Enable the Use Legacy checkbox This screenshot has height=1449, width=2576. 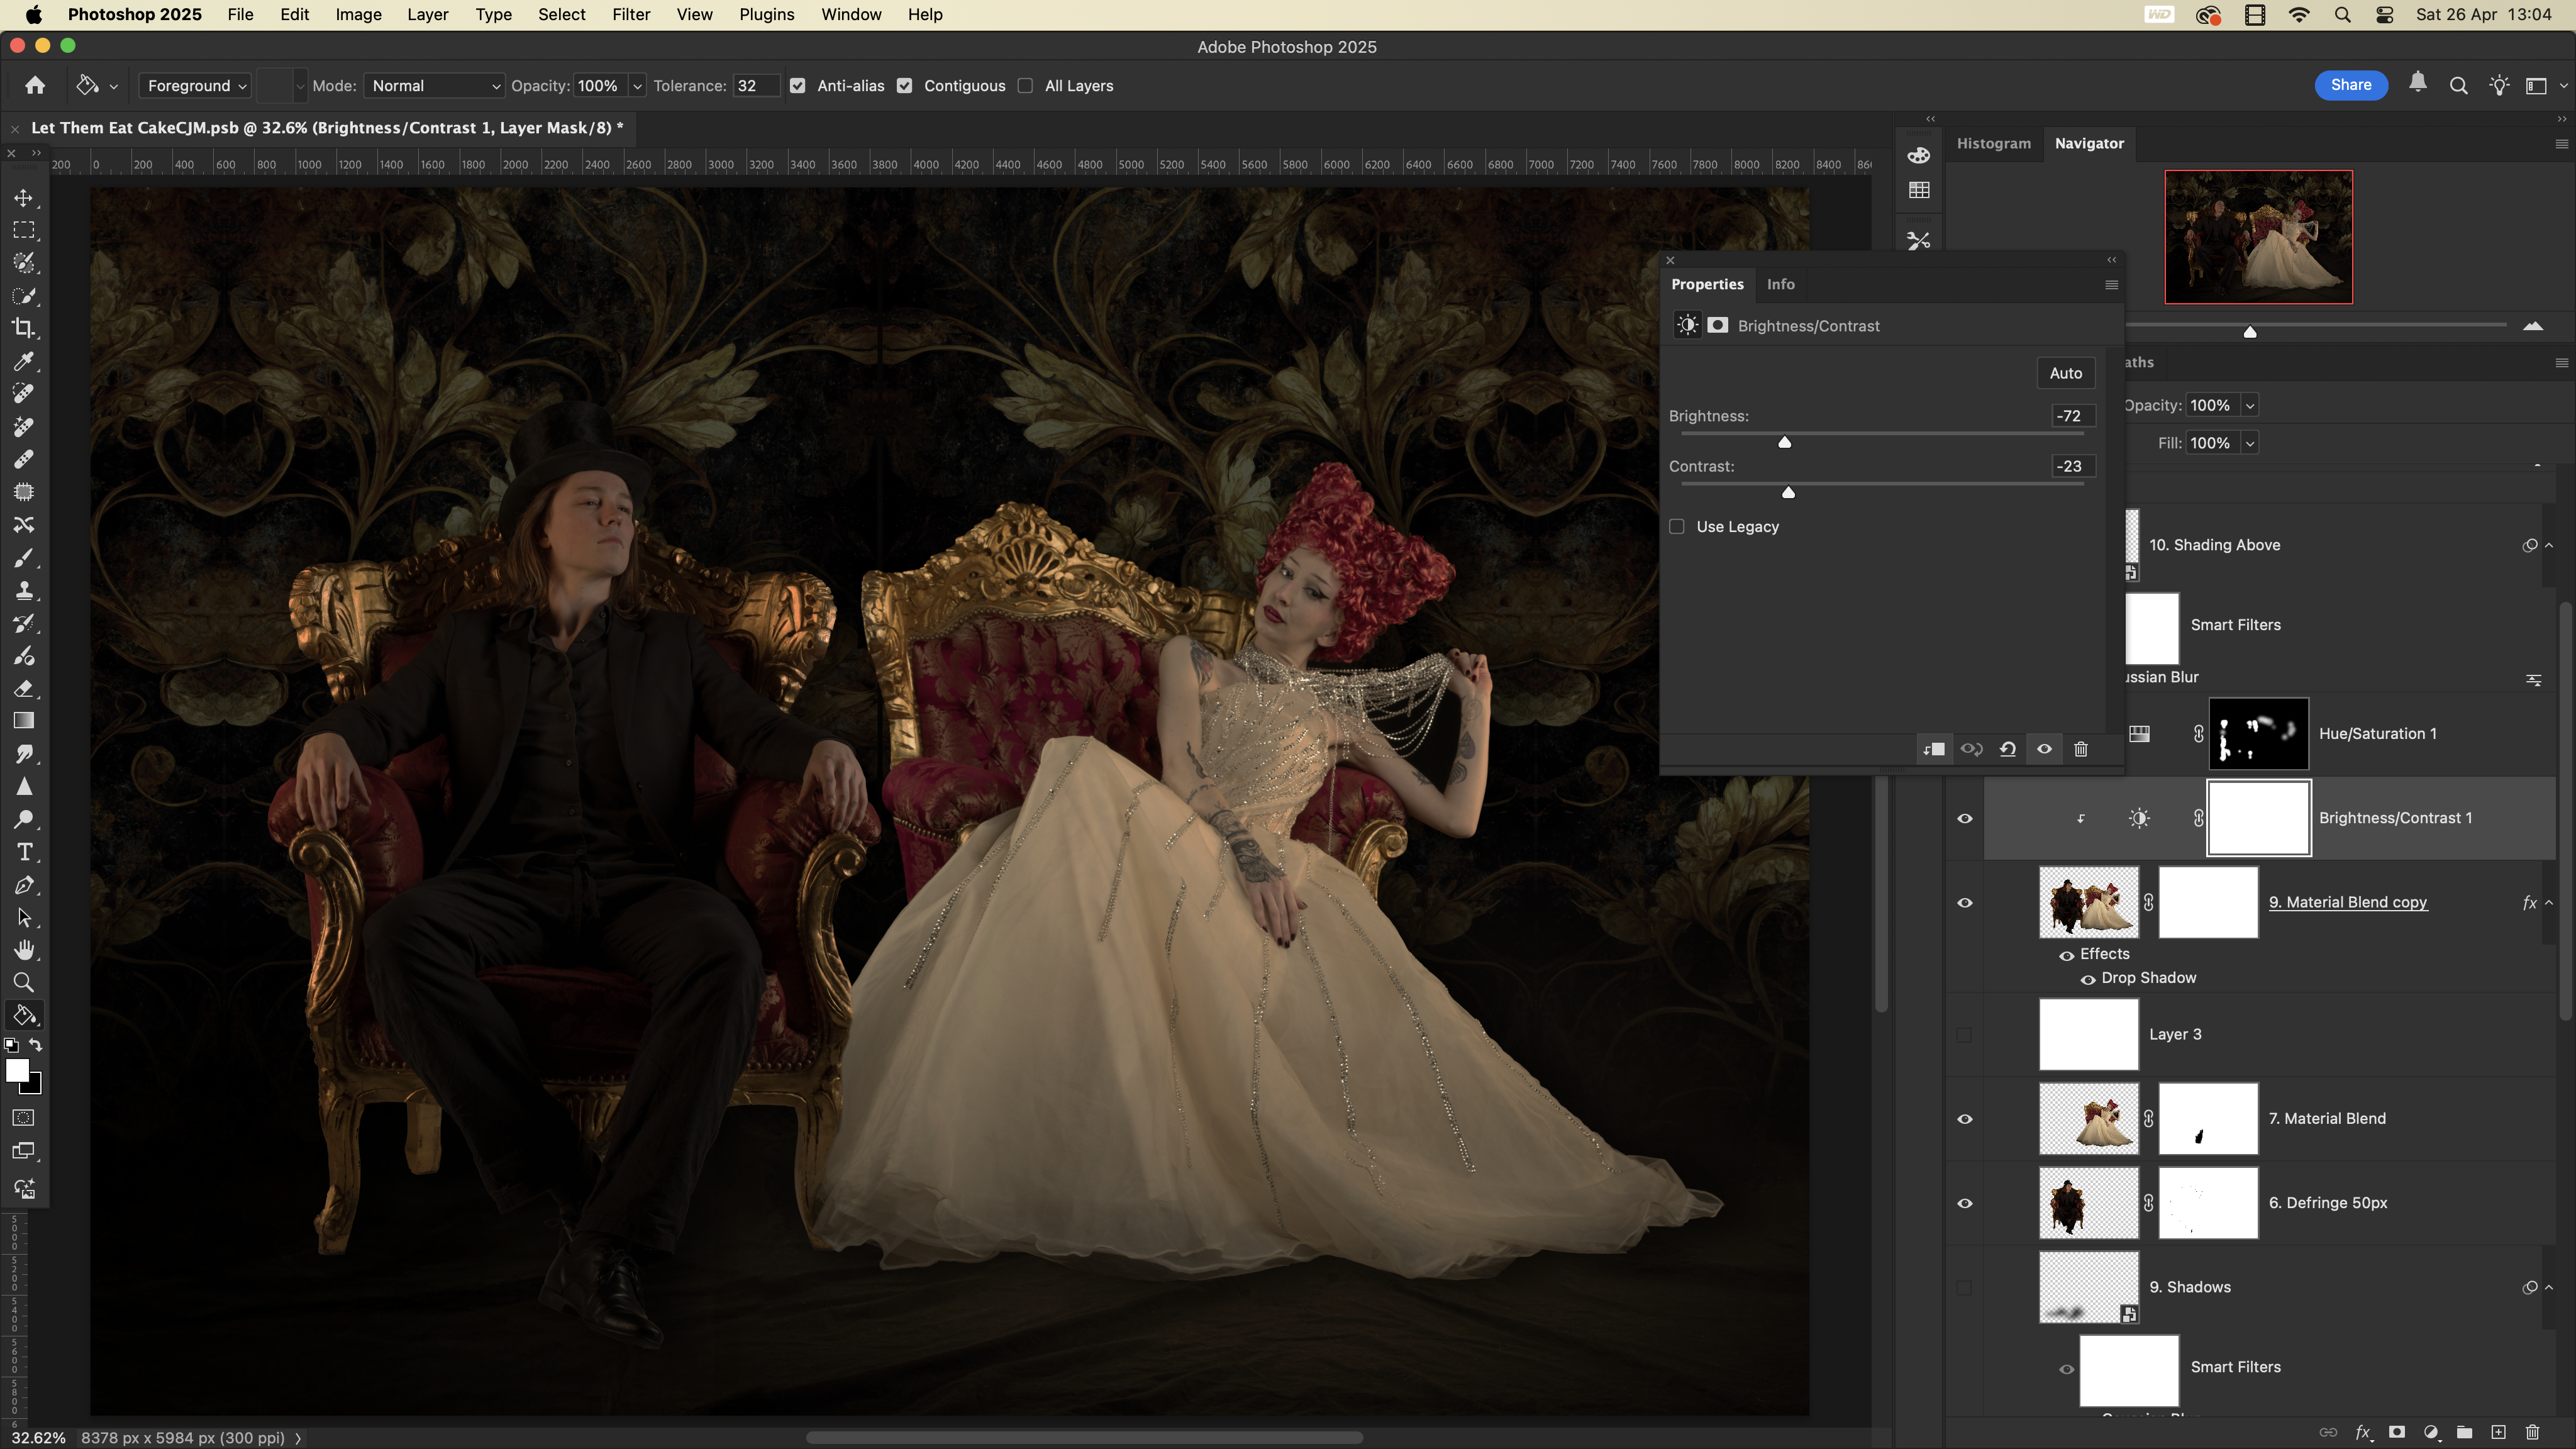[1677, 527]
